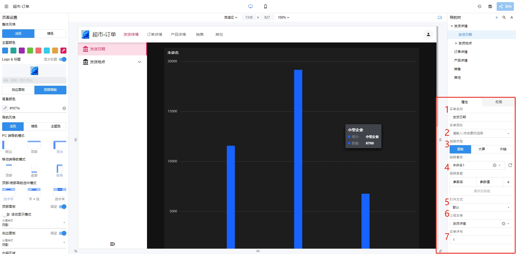Viewport: 516px width, 254px height.
Task: Click the menu collapse icon at sidebar bottom
Action: (113, 244)
